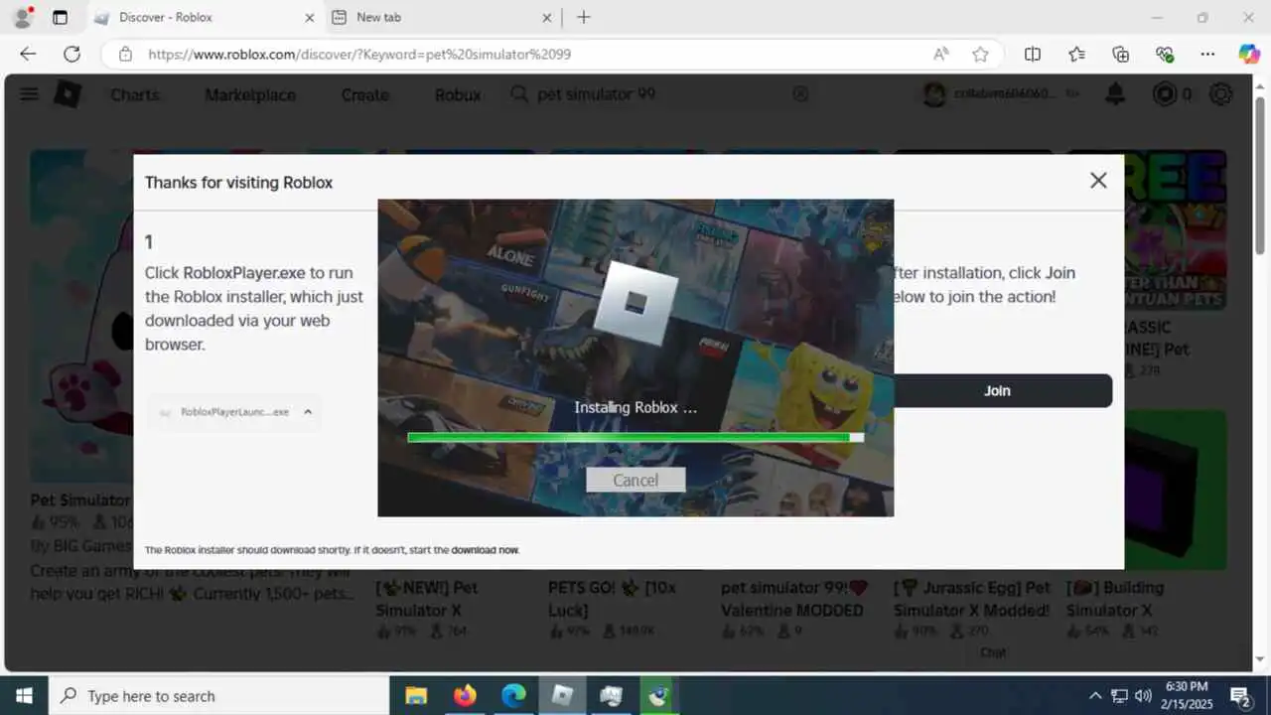
Task: Open Roblox notifications bell
Action: click(x=1115, y=94)
